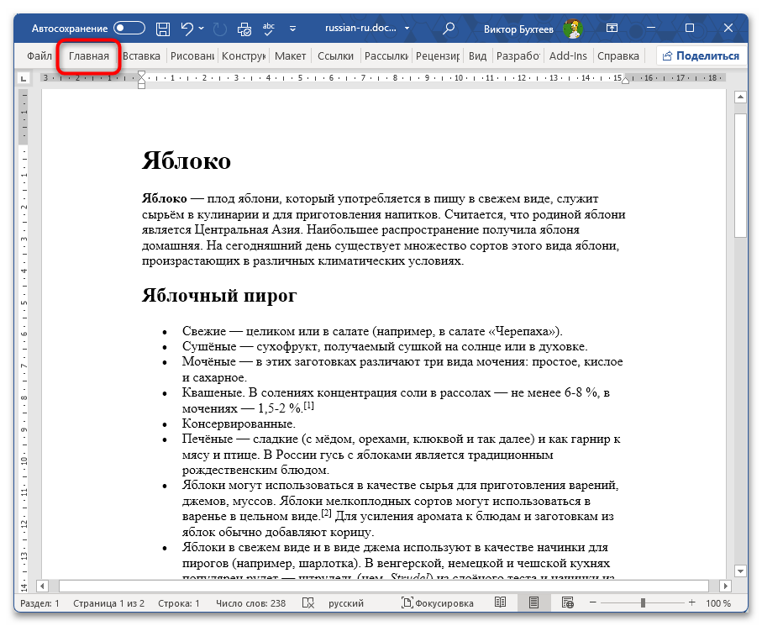Viewport: 762px width, 626px height.
Task: Open the undo history dropdown arrow
Action: [201, 29]
